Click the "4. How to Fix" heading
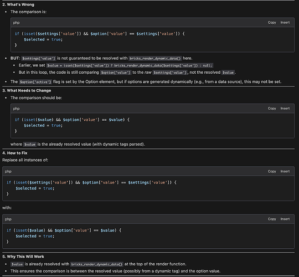The height and width of the screenshot is (277, 299). (x=15, y=153)
